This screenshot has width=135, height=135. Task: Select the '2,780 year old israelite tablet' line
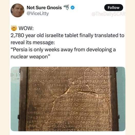[x=67, y=35]
